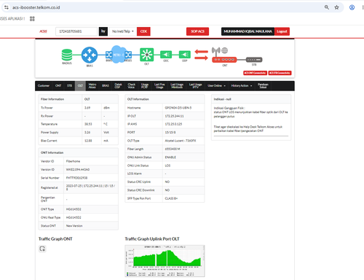This screenshot has width=364, height=280.
Task: Click the IP OLT value 172.25.244.11
Action: [174, 116]
